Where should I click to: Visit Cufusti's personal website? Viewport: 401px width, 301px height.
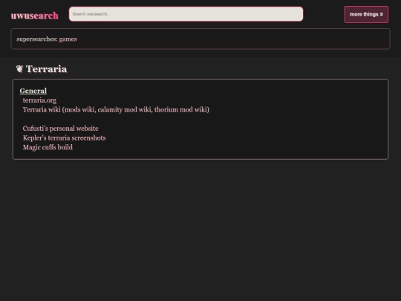[x=61, y=129]
